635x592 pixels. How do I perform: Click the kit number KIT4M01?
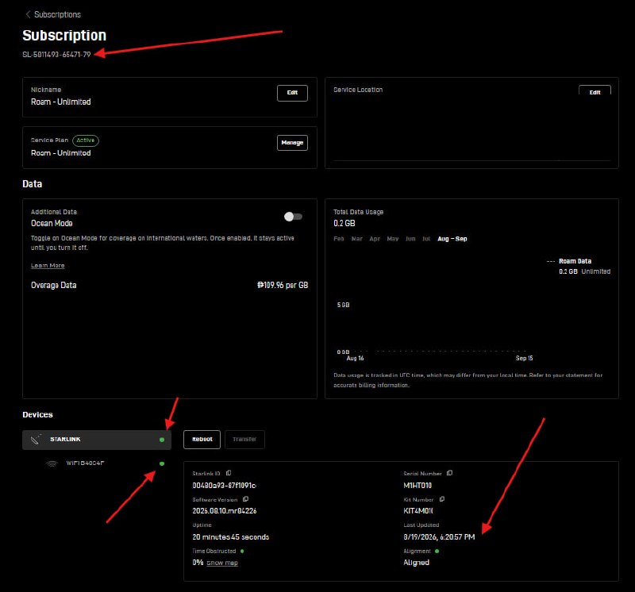(x=418, y=511)
